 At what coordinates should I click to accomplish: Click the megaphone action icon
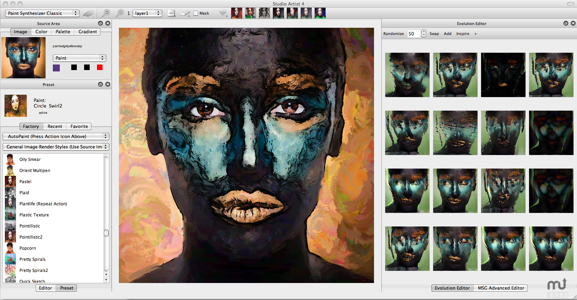coord(88,14)
